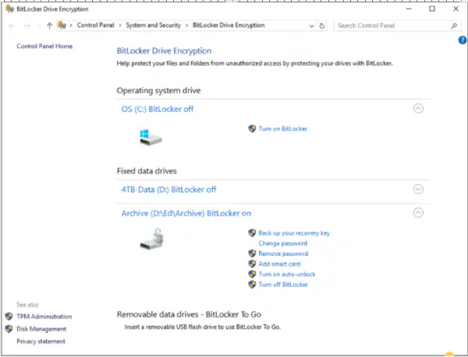The height and width of the screenshot is (357, 468).
Task: Click the search magnifier icon
Action: click(x=454, y=26)
